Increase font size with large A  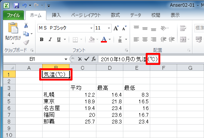116,28
